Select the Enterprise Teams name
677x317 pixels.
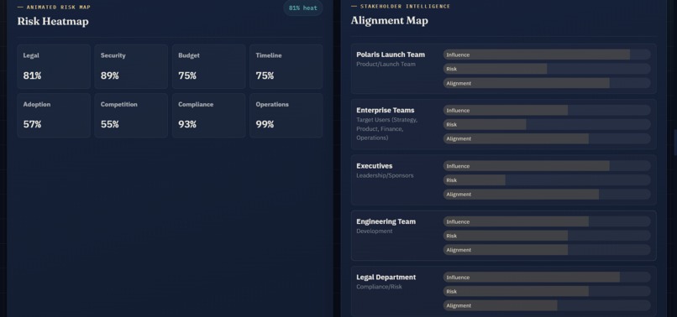click(386, 111)
